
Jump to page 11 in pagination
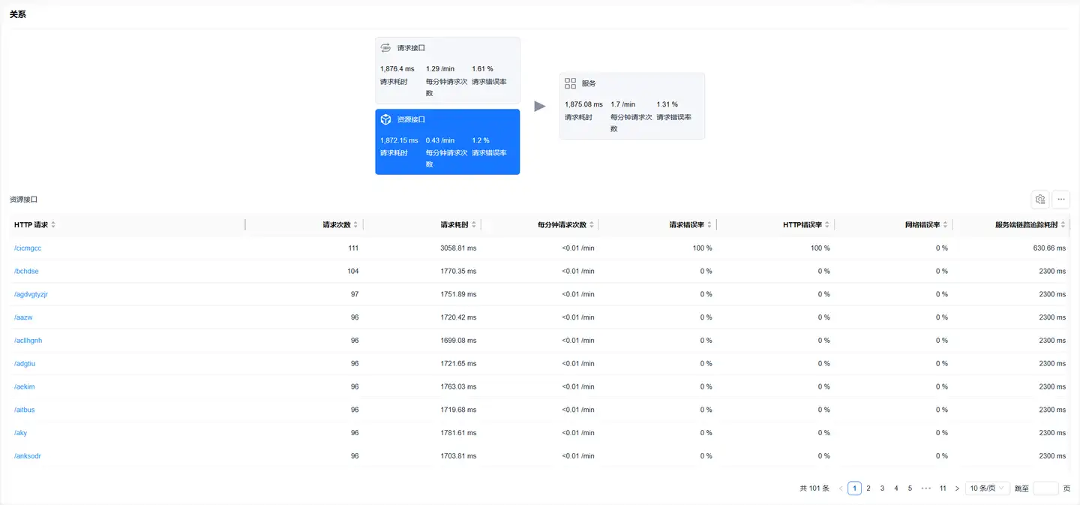(943, 488)
